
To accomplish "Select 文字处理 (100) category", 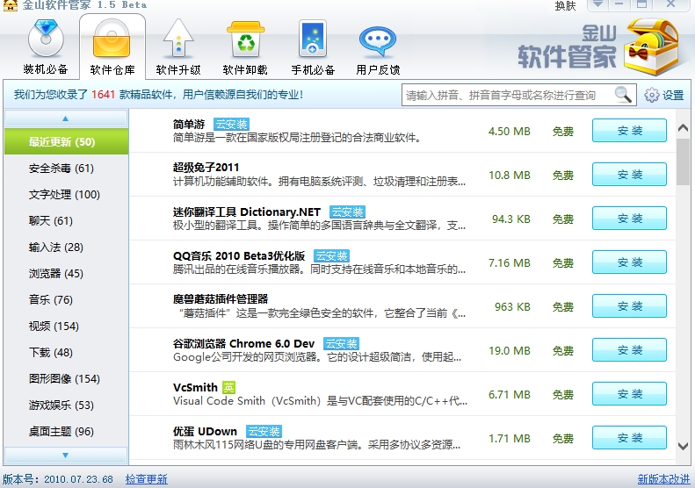I will click(x=66, y=194).
